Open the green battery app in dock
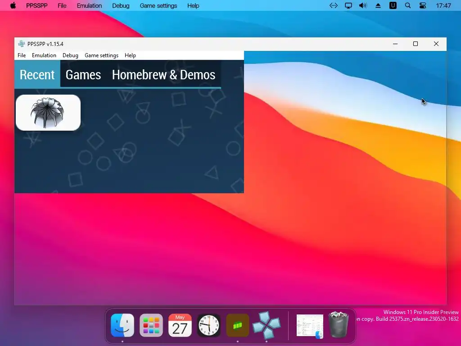The image size is (461, 346). 238,325
